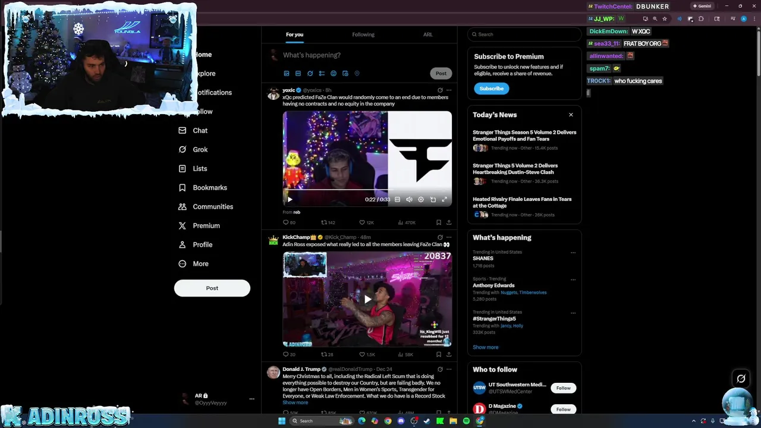The image size is (761, 428).
Task: Bookmark the KickChamp post
Action: point(439,354)
